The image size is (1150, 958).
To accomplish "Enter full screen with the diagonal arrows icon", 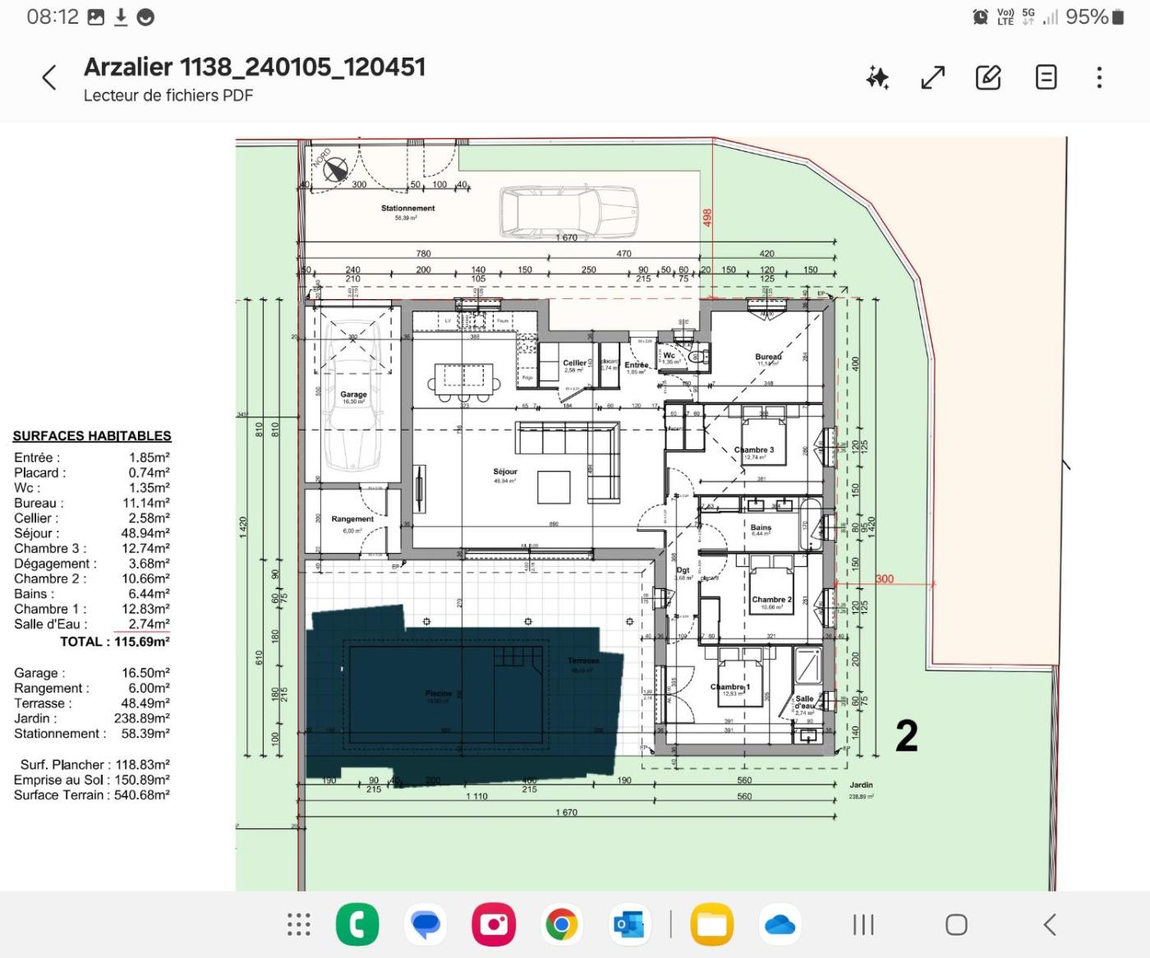I will click(x=932, y=78).
